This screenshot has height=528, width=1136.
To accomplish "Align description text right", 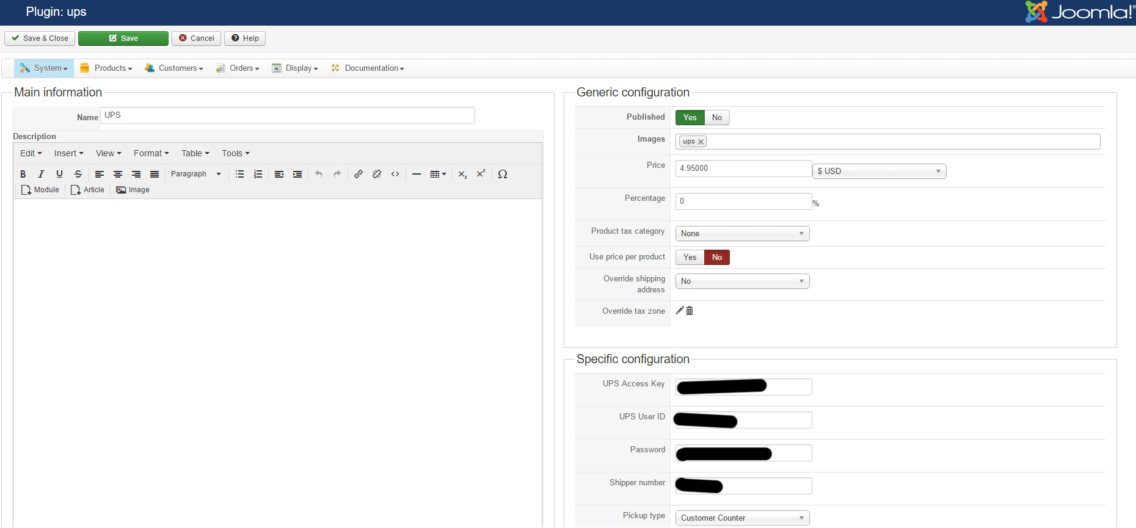I will pos(136,174).
